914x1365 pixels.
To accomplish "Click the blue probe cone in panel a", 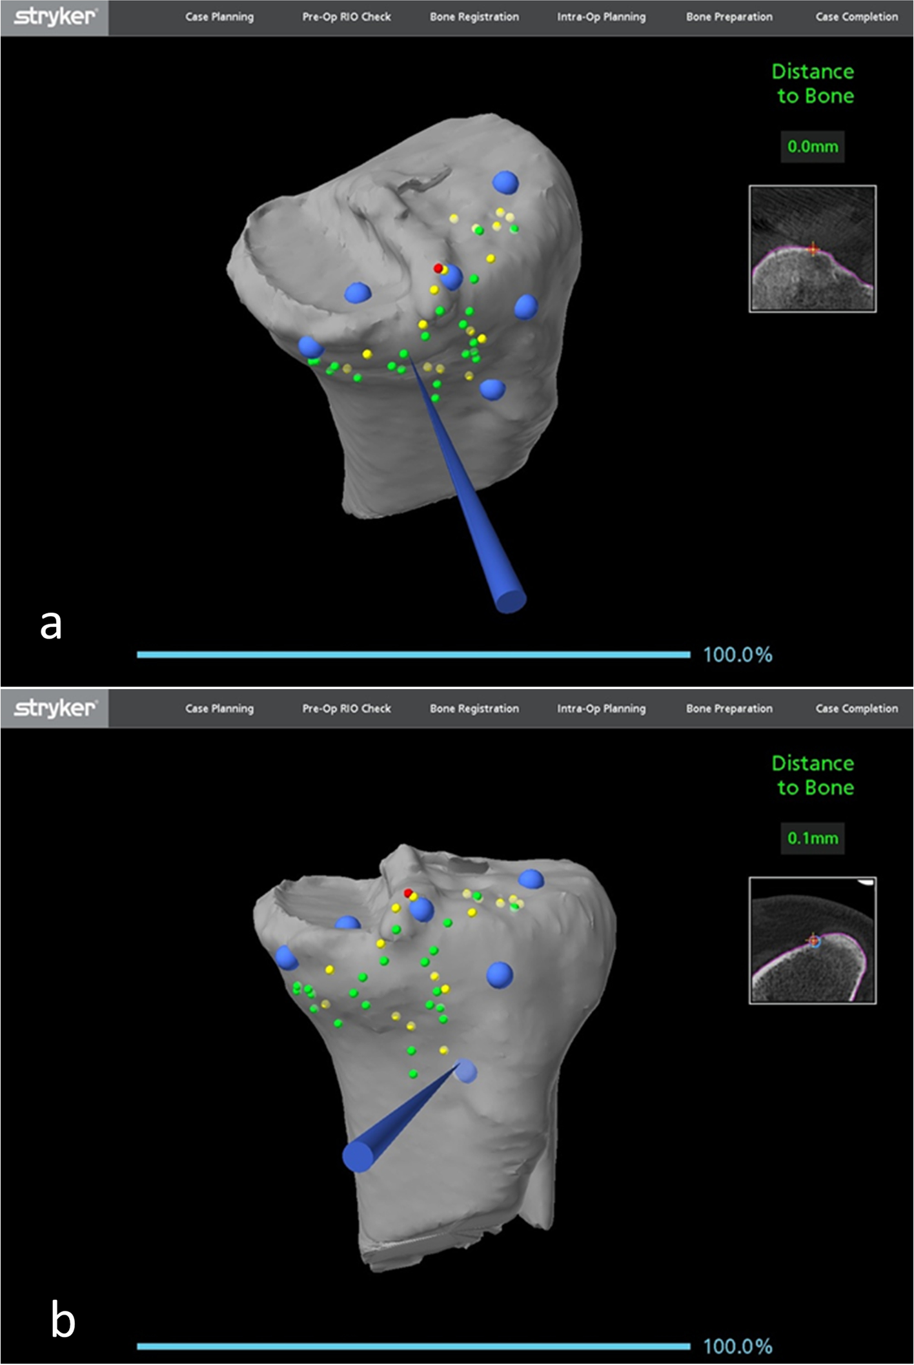I will 478,510.
